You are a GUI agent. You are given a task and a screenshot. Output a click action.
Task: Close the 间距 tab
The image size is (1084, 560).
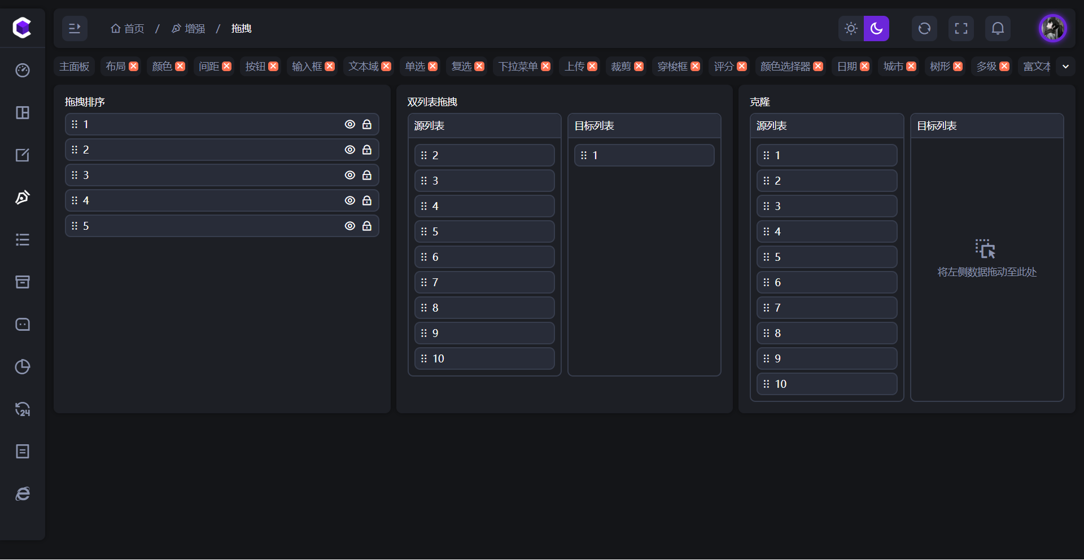[x=227, y=67]
